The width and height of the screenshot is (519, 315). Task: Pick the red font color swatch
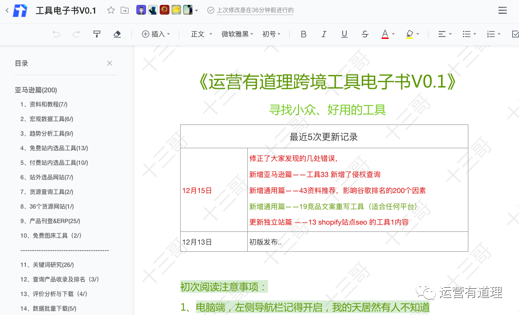pyautogui.click(x=385, y=34)
